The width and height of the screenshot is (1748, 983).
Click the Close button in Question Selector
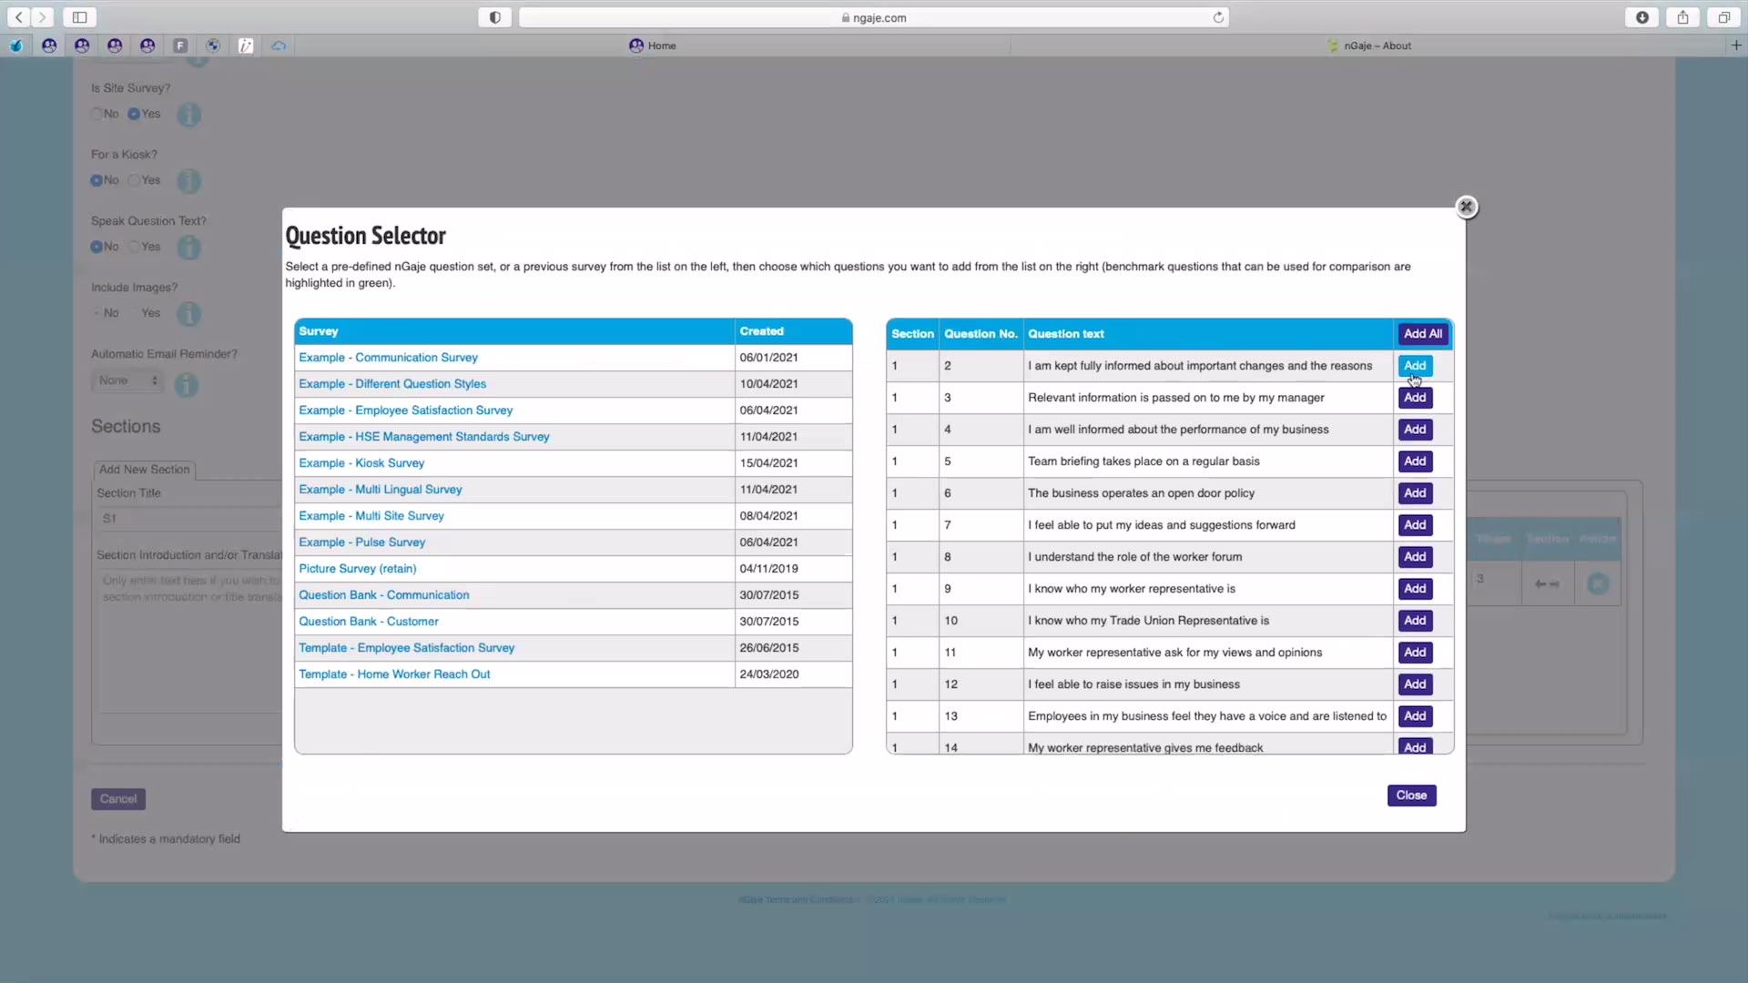click(1411, 796)
